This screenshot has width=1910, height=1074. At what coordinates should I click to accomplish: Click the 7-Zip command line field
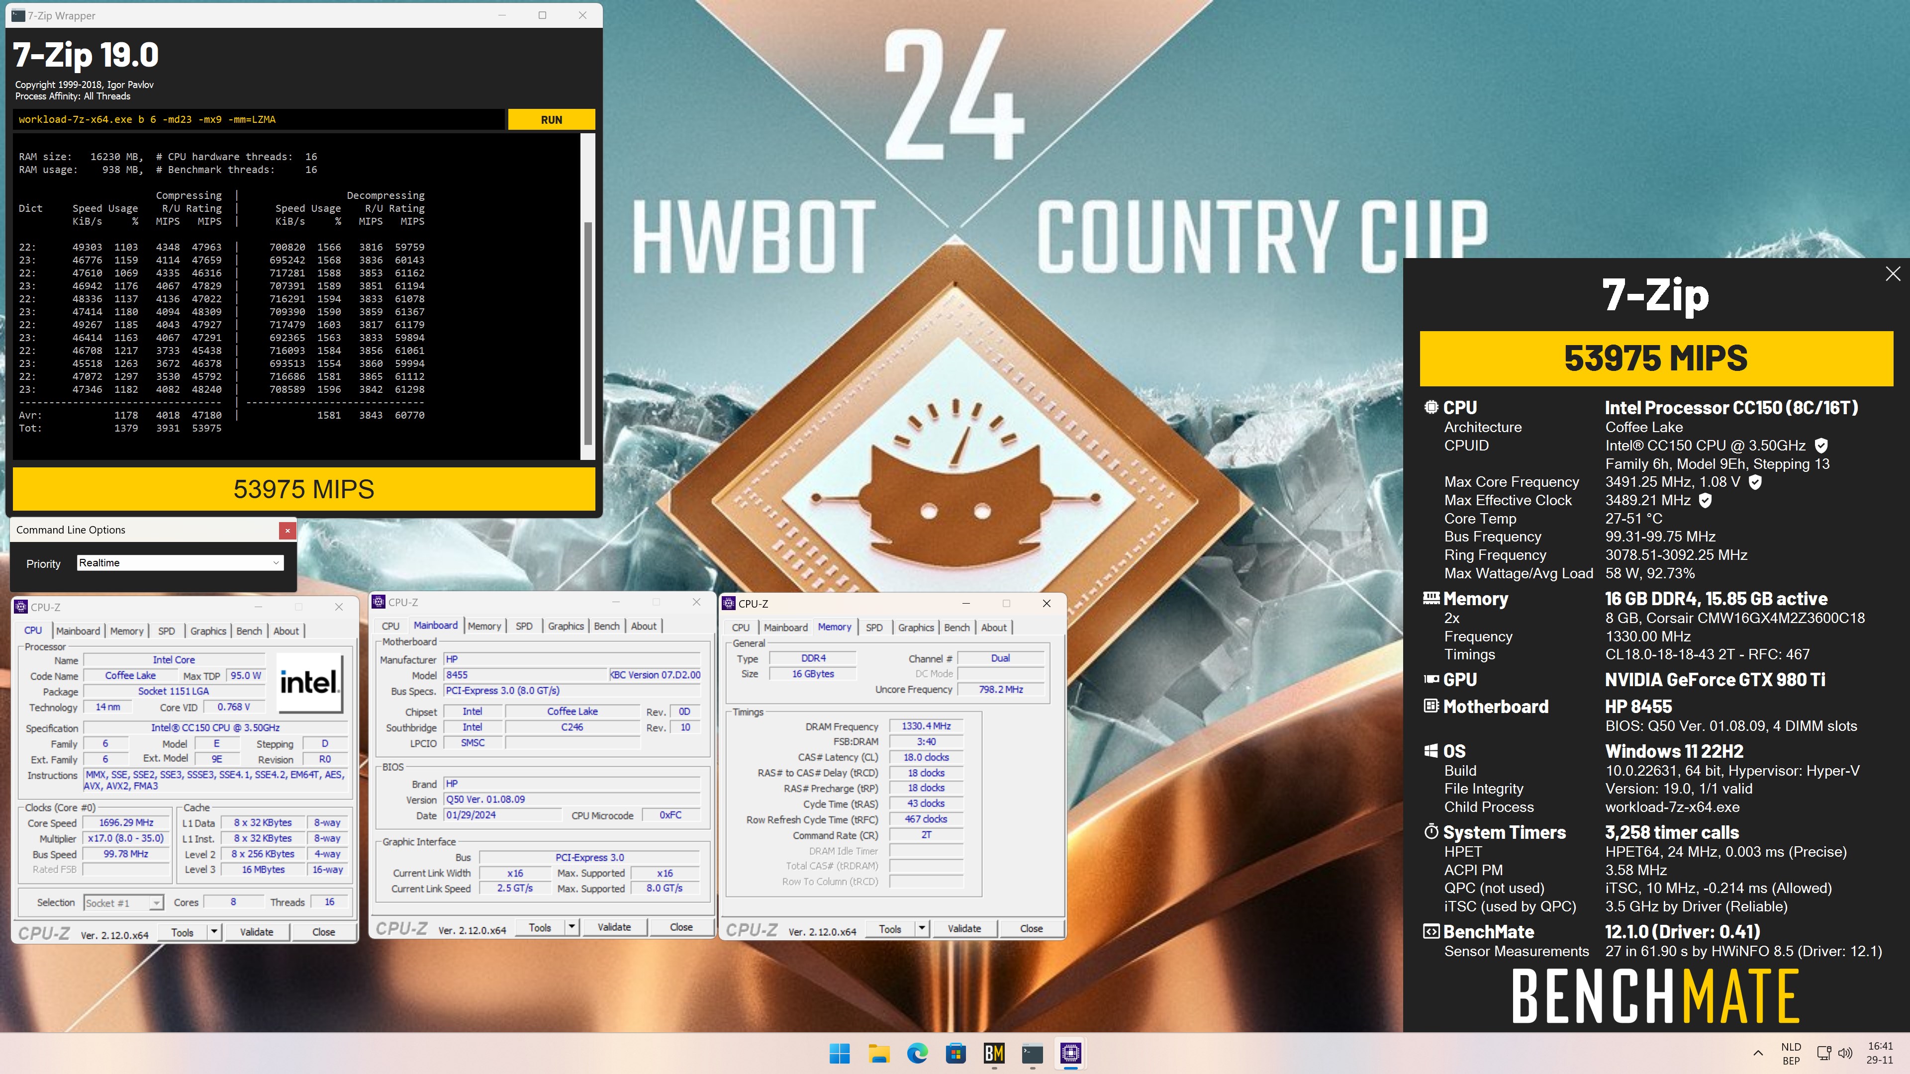click(259, 119)
